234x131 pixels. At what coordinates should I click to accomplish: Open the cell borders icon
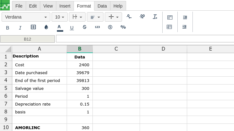coord(33,27)
